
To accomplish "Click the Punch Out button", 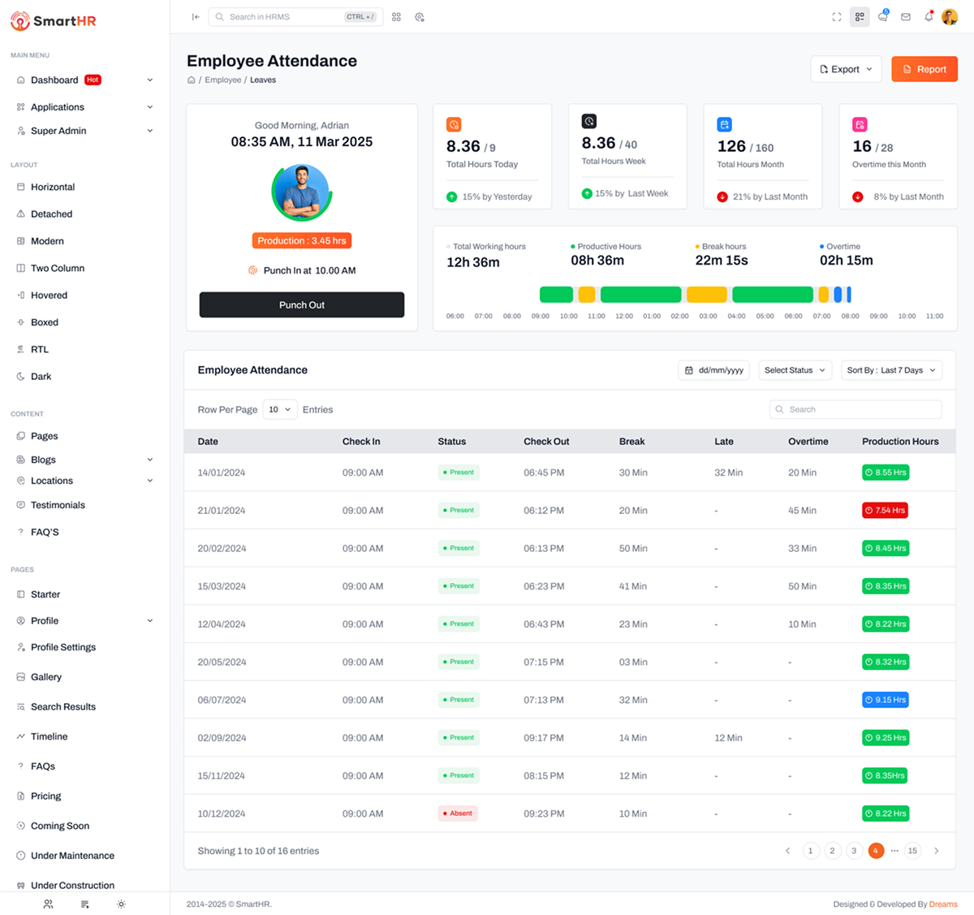I will coord(301,304).
